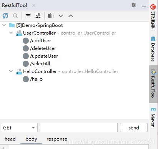158x149 pixels.
Task: Click the gray circle beside /hello
Action: point(26,79)
